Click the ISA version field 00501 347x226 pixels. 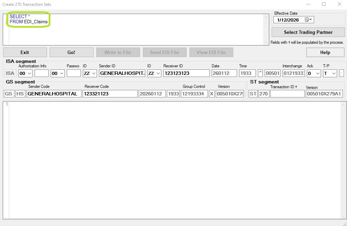tap(273, 74)
